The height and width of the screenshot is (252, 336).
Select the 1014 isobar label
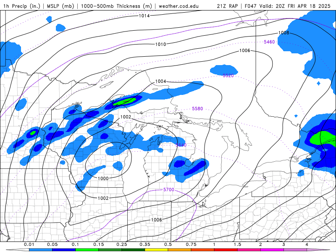[x=144, y=16]
